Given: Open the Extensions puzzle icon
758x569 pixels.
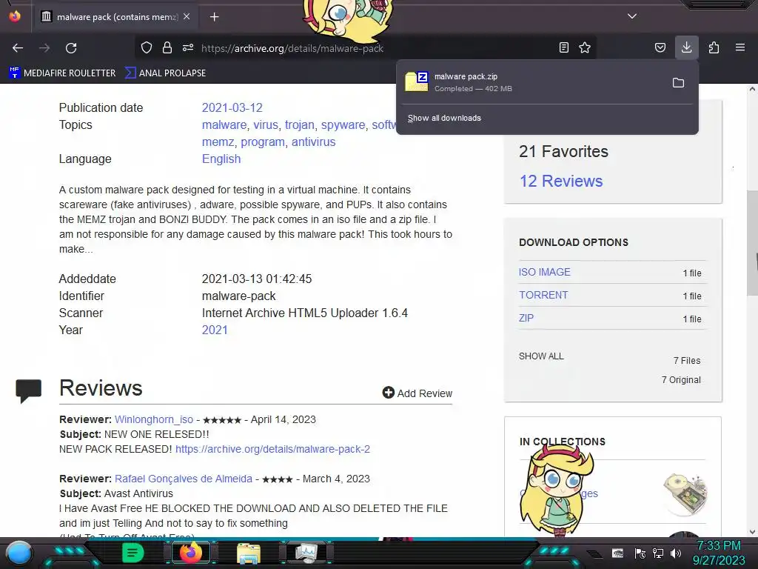Looking at the screenshot, I should tap(714, 47).
